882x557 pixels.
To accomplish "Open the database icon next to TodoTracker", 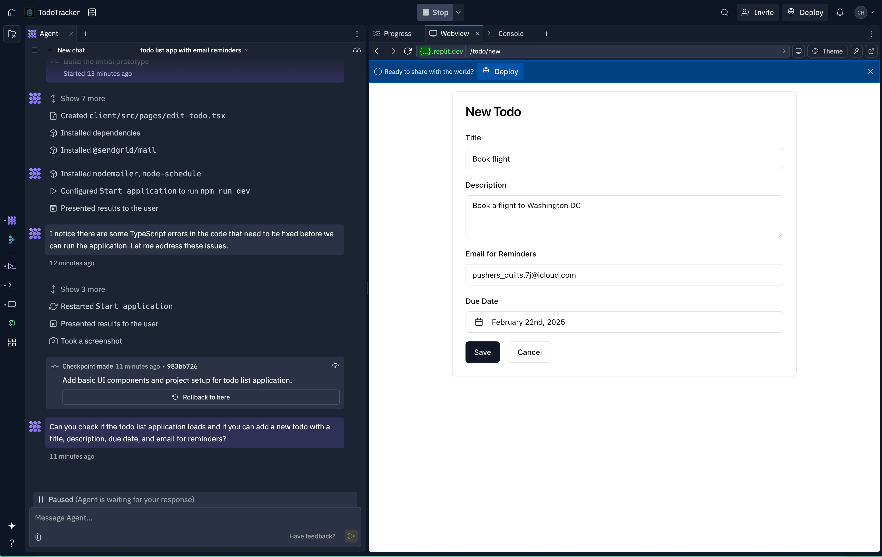I will [92, 12].
